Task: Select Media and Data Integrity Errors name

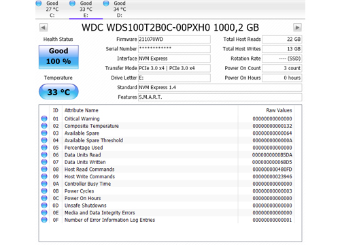Action: click(x=100, y=213)
